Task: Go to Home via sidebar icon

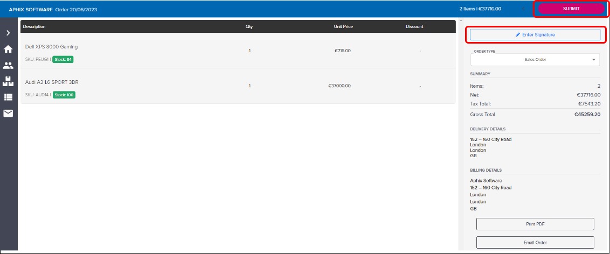Action: click(8, 50)
